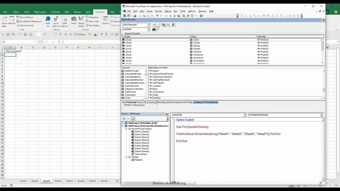Collapse the Microsoft Excel Objects folder
Screen dimensions: 340x191
(126, 128)
